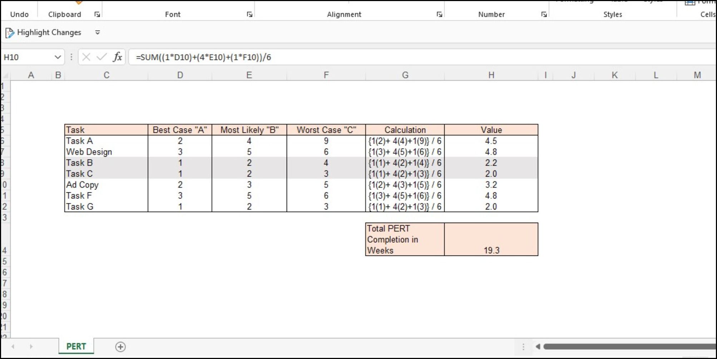717x359 pixels.
Task: Open the Font dialog launcher
Action: pos(249,14)
